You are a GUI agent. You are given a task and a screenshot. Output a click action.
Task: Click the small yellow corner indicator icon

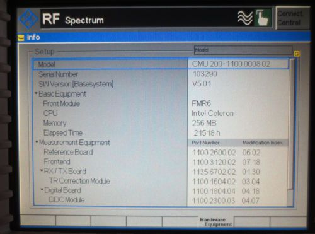tap(297, 54)
